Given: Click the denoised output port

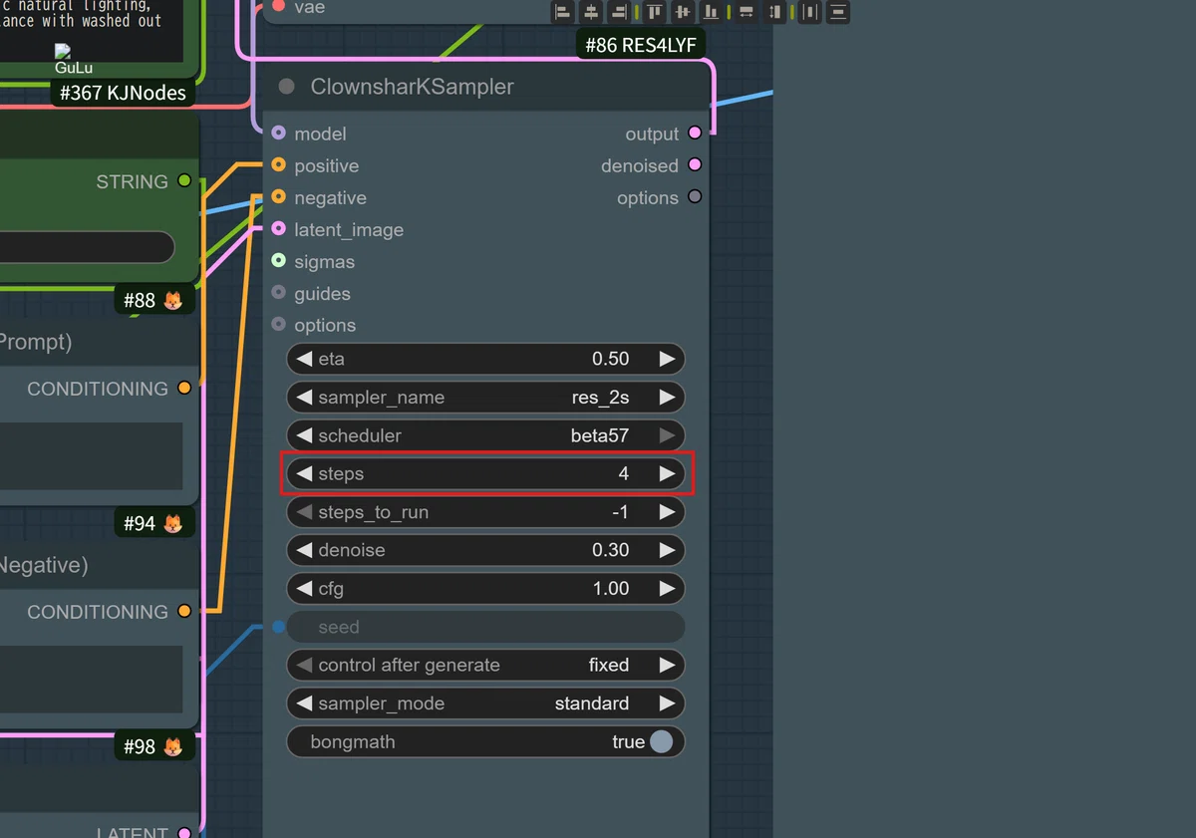Looking at the screenshot, I should [695, 165].
